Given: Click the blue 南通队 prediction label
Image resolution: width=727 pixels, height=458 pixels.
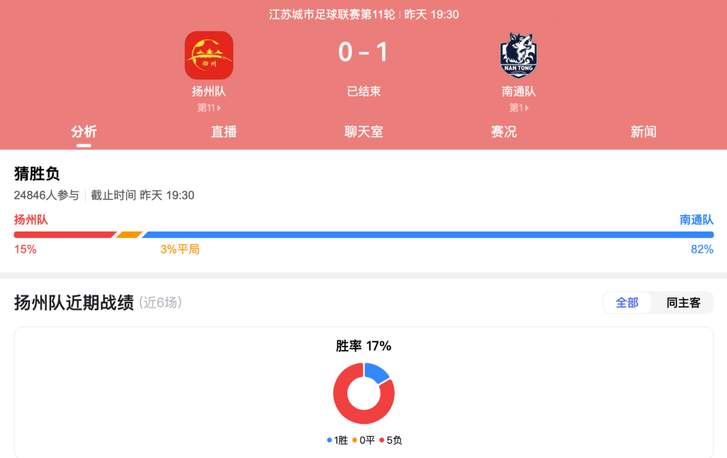Looking at the screenshot, I should coord(696,219).
